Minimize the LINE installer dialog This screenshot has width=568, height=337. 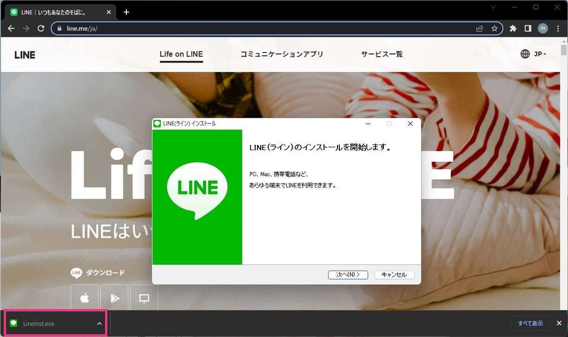pyautogui.click(x=368, y=124)
